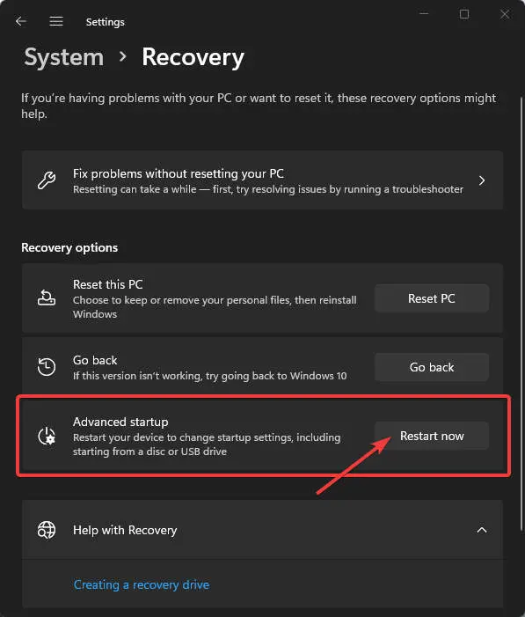This screenshot has width=525, height=617.
Task: Select Recovery breadcrumb title
Action: click(193, 57)
